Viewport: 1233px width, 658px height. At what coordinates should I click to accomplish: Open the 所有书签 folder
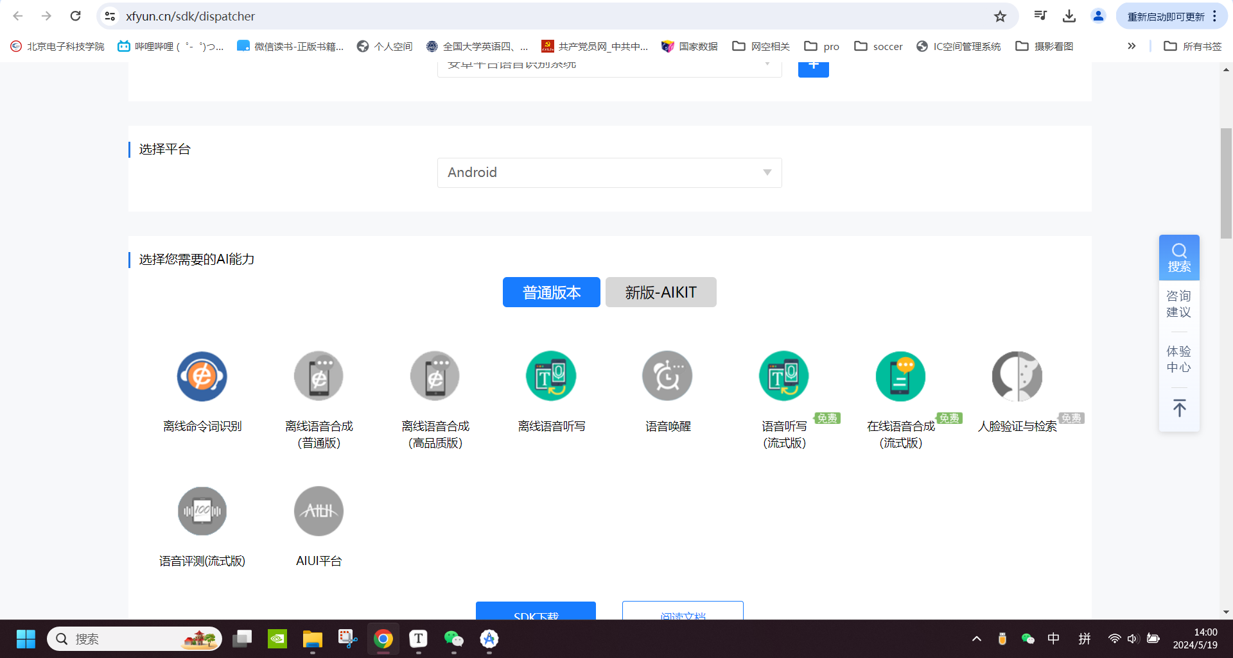pos(1193,46)
